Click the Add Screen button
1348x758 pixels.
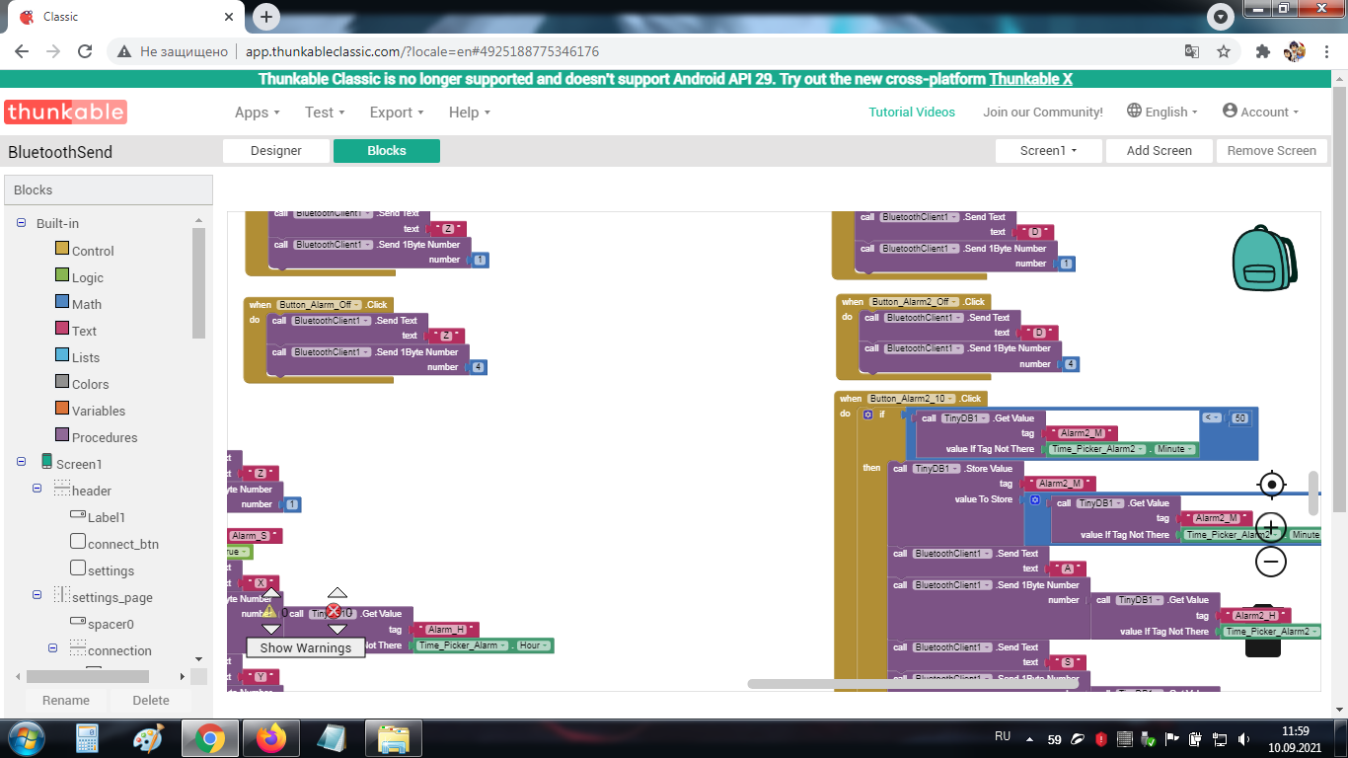pyautogui.click(x=1159, y=151)
